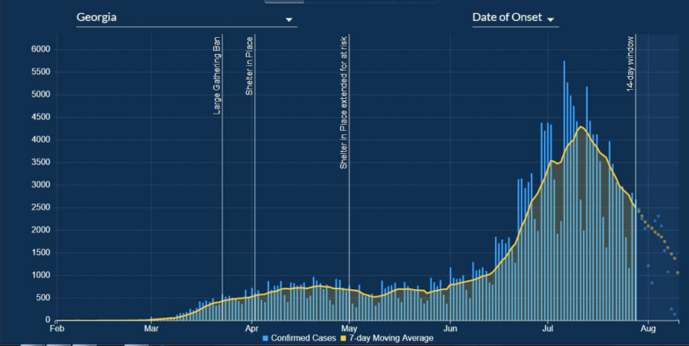The image size is (689, 346).
Task: Select the Jul x-axis label
Action: [x=547, y=328]
